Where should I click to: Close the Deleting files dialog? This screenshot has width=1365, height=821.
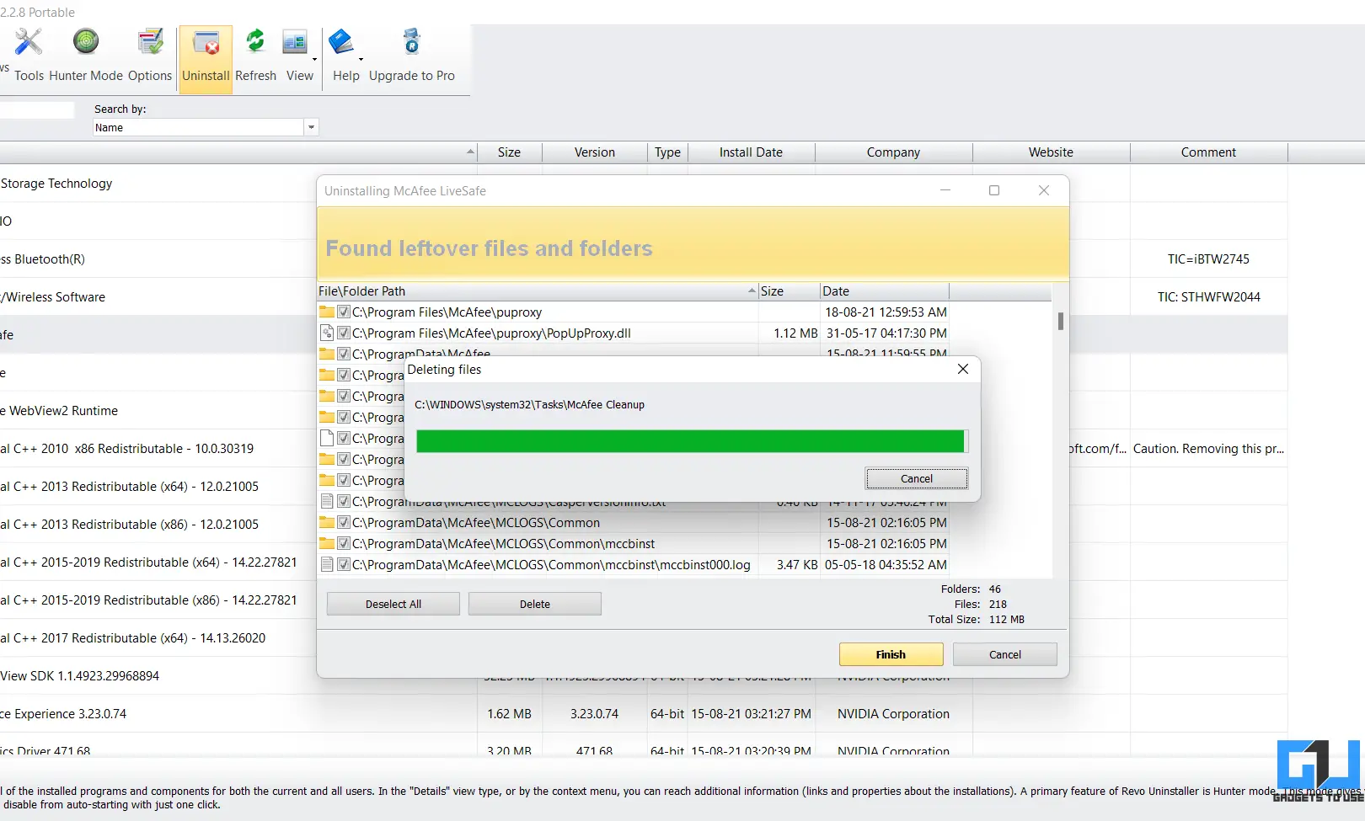click(963, 369)
